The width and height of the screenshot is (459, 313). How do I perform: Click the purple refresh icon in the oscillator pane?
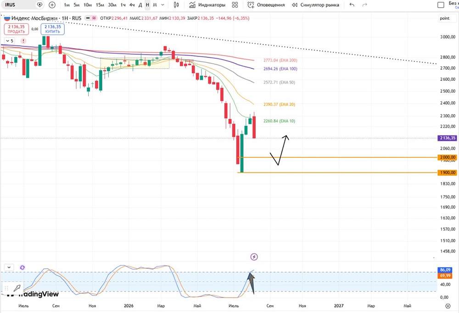tap(22, 267)
